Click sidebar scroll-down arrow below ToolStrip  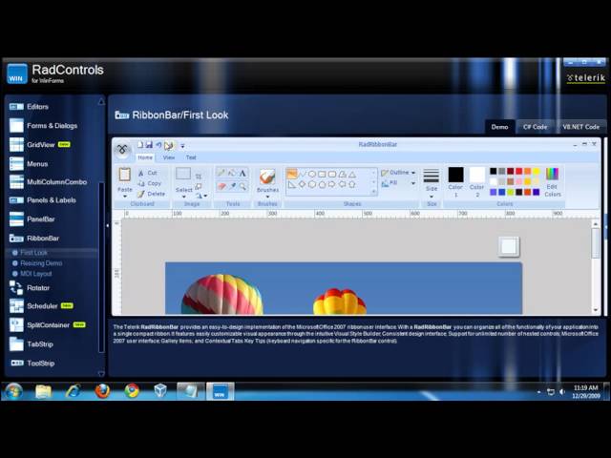point(101,373)
